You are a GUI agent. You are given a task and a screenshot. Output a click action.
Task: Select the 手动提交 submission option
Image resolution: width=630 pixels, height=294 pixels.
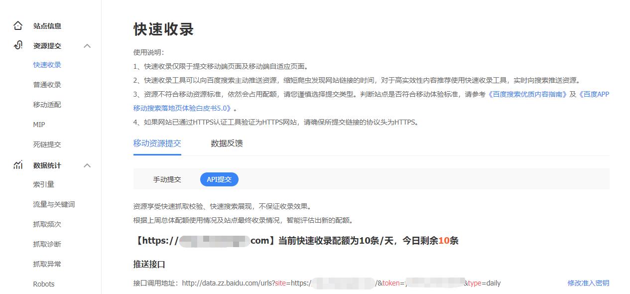(167, 179)
